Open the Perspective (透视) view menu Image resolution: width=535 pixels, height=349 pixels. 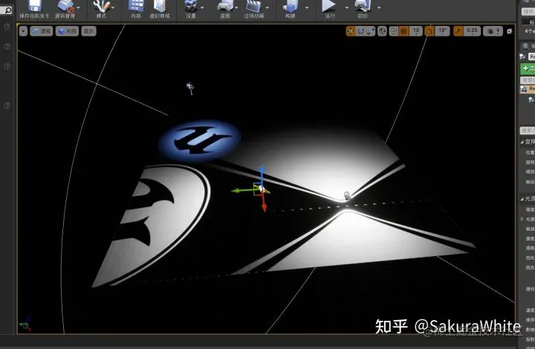[42, 31]
